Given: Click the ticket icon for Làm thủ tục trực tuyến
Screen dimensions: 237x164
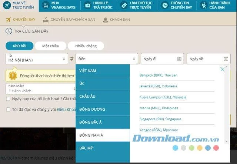Looking at the screenshot, I should 124,6.
